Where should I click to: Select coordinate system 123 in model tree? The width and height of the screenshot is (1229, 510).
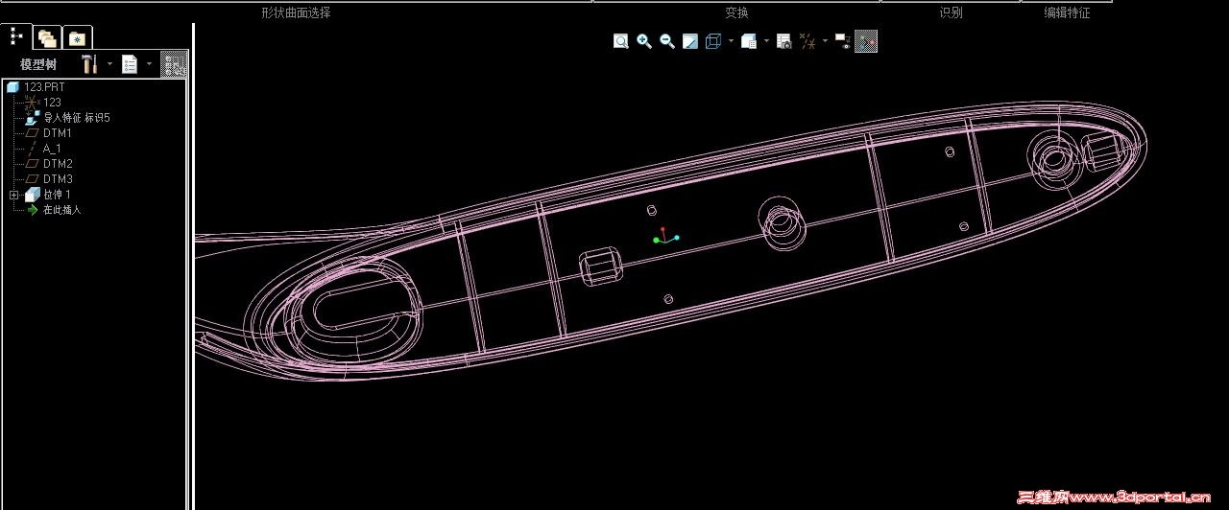click(x=43, y=103)
